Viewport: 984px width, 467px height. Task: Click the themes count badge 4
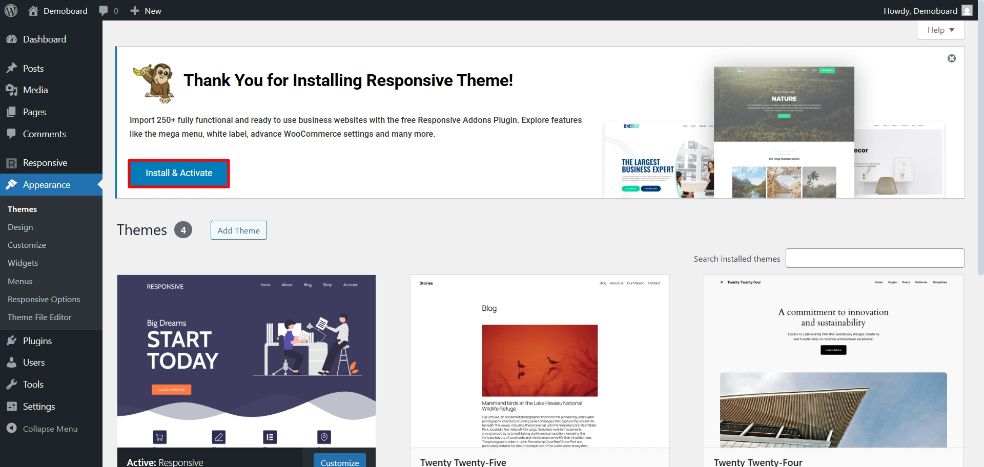pyautogui.click(x=183, y=230)
